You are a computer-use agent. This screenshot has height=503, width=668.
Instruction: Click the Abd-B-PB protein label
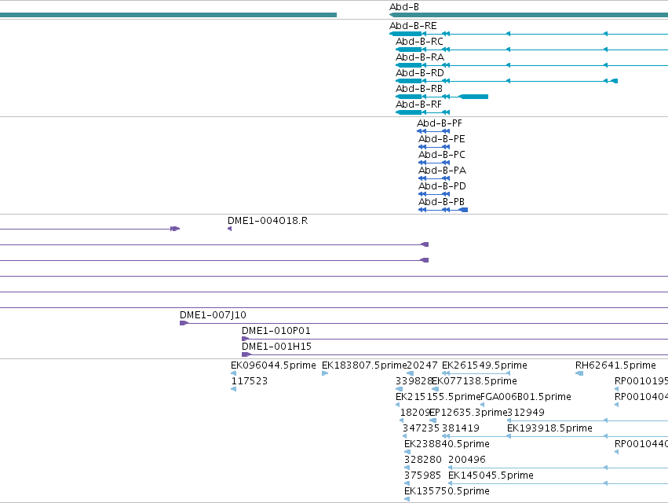click(x=441, y=202)
